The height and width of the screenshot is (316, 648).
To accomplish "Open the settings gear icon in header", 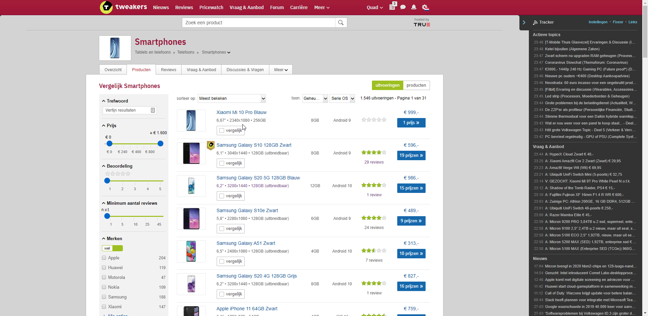I will [425, 7].
